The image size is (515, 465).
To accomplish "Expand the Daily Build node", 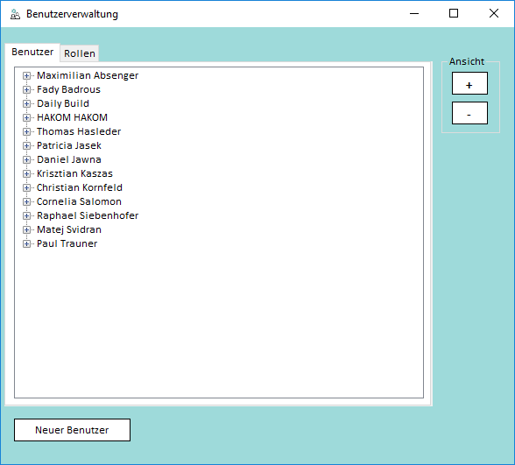I will [26, 103].
